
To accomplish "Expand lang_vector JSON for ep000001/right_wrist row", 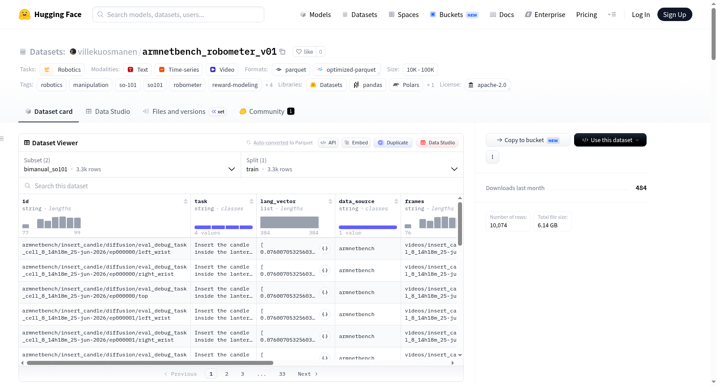I will click(325, 336).
